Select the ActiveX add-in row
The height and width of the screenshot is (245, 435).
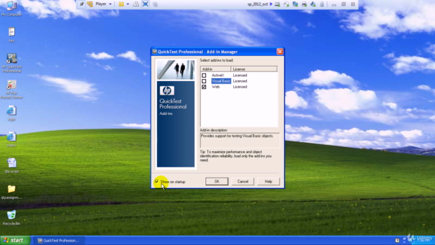(x=239, y=76)
